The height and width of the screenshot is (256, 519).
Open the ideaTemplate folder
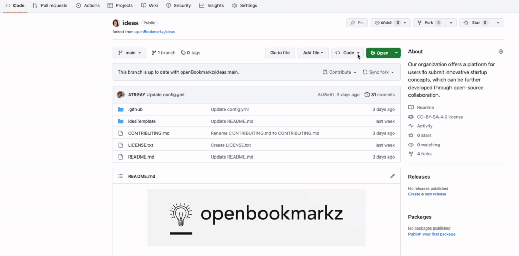tap(142, 121)
